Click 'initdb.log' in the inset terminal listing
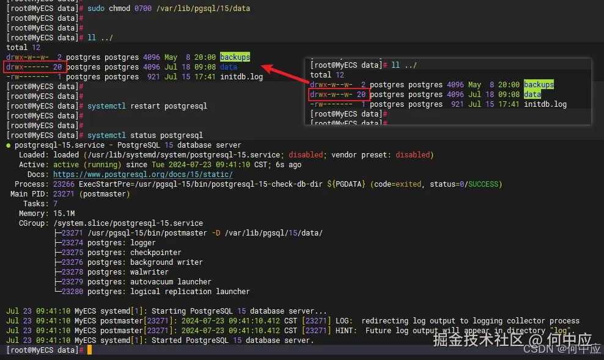Viewport: 604px width, 360px height. [545, 104]
